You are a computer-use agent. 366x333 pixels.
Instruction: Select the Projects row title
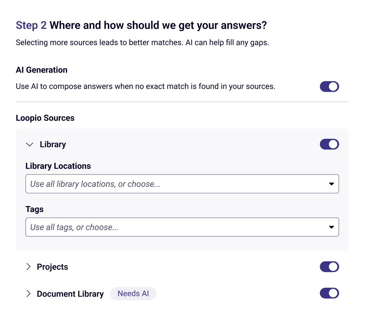(x=53, y=267)
